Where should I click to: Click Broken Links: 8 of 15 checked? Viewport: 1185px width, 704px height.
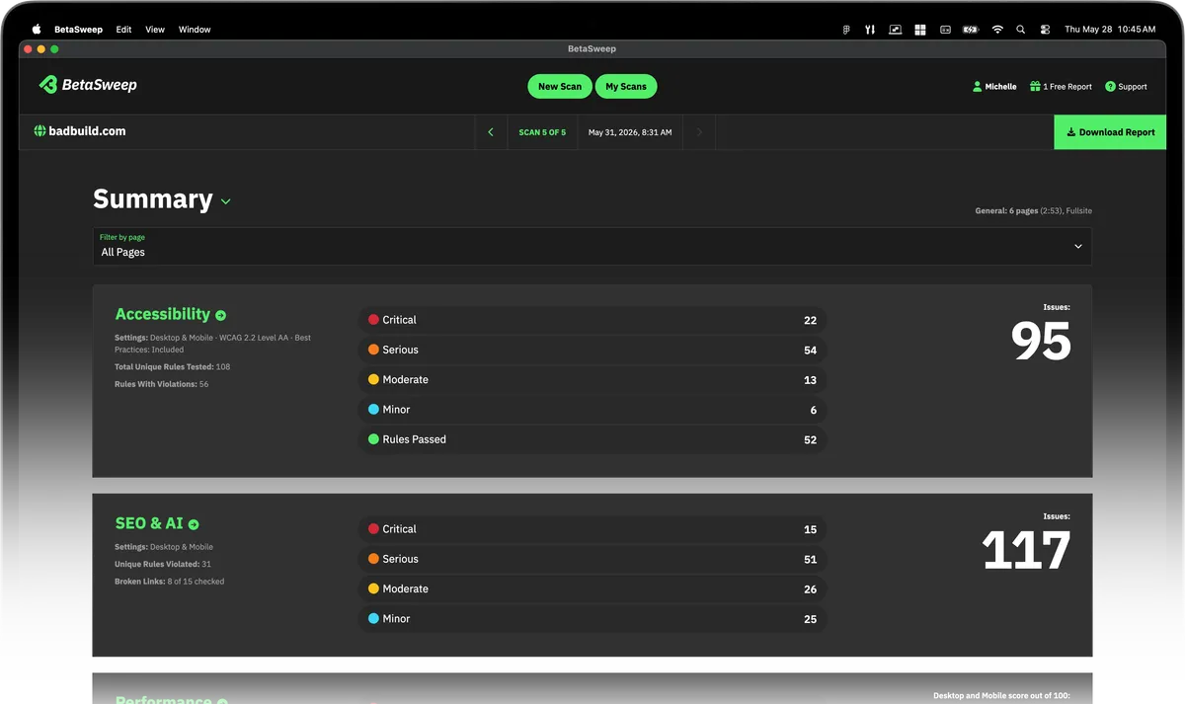click(x=170, y=582)
